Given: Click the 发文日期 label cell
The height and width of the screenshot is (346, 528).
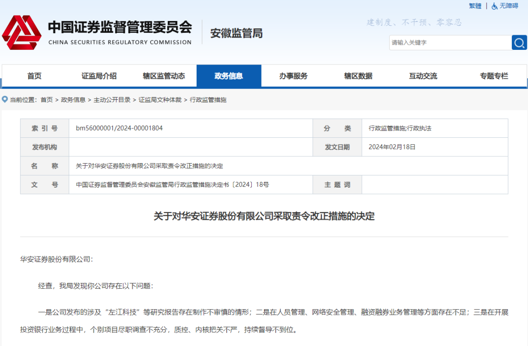Looking at the screenshot, I should (337, 147).
